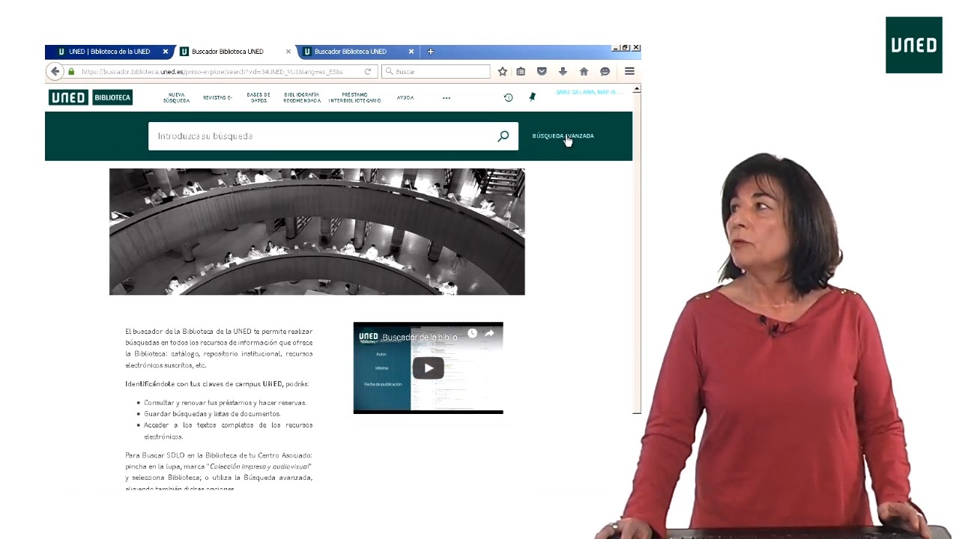Bookmark this page with the star icon

pos(503,72)
